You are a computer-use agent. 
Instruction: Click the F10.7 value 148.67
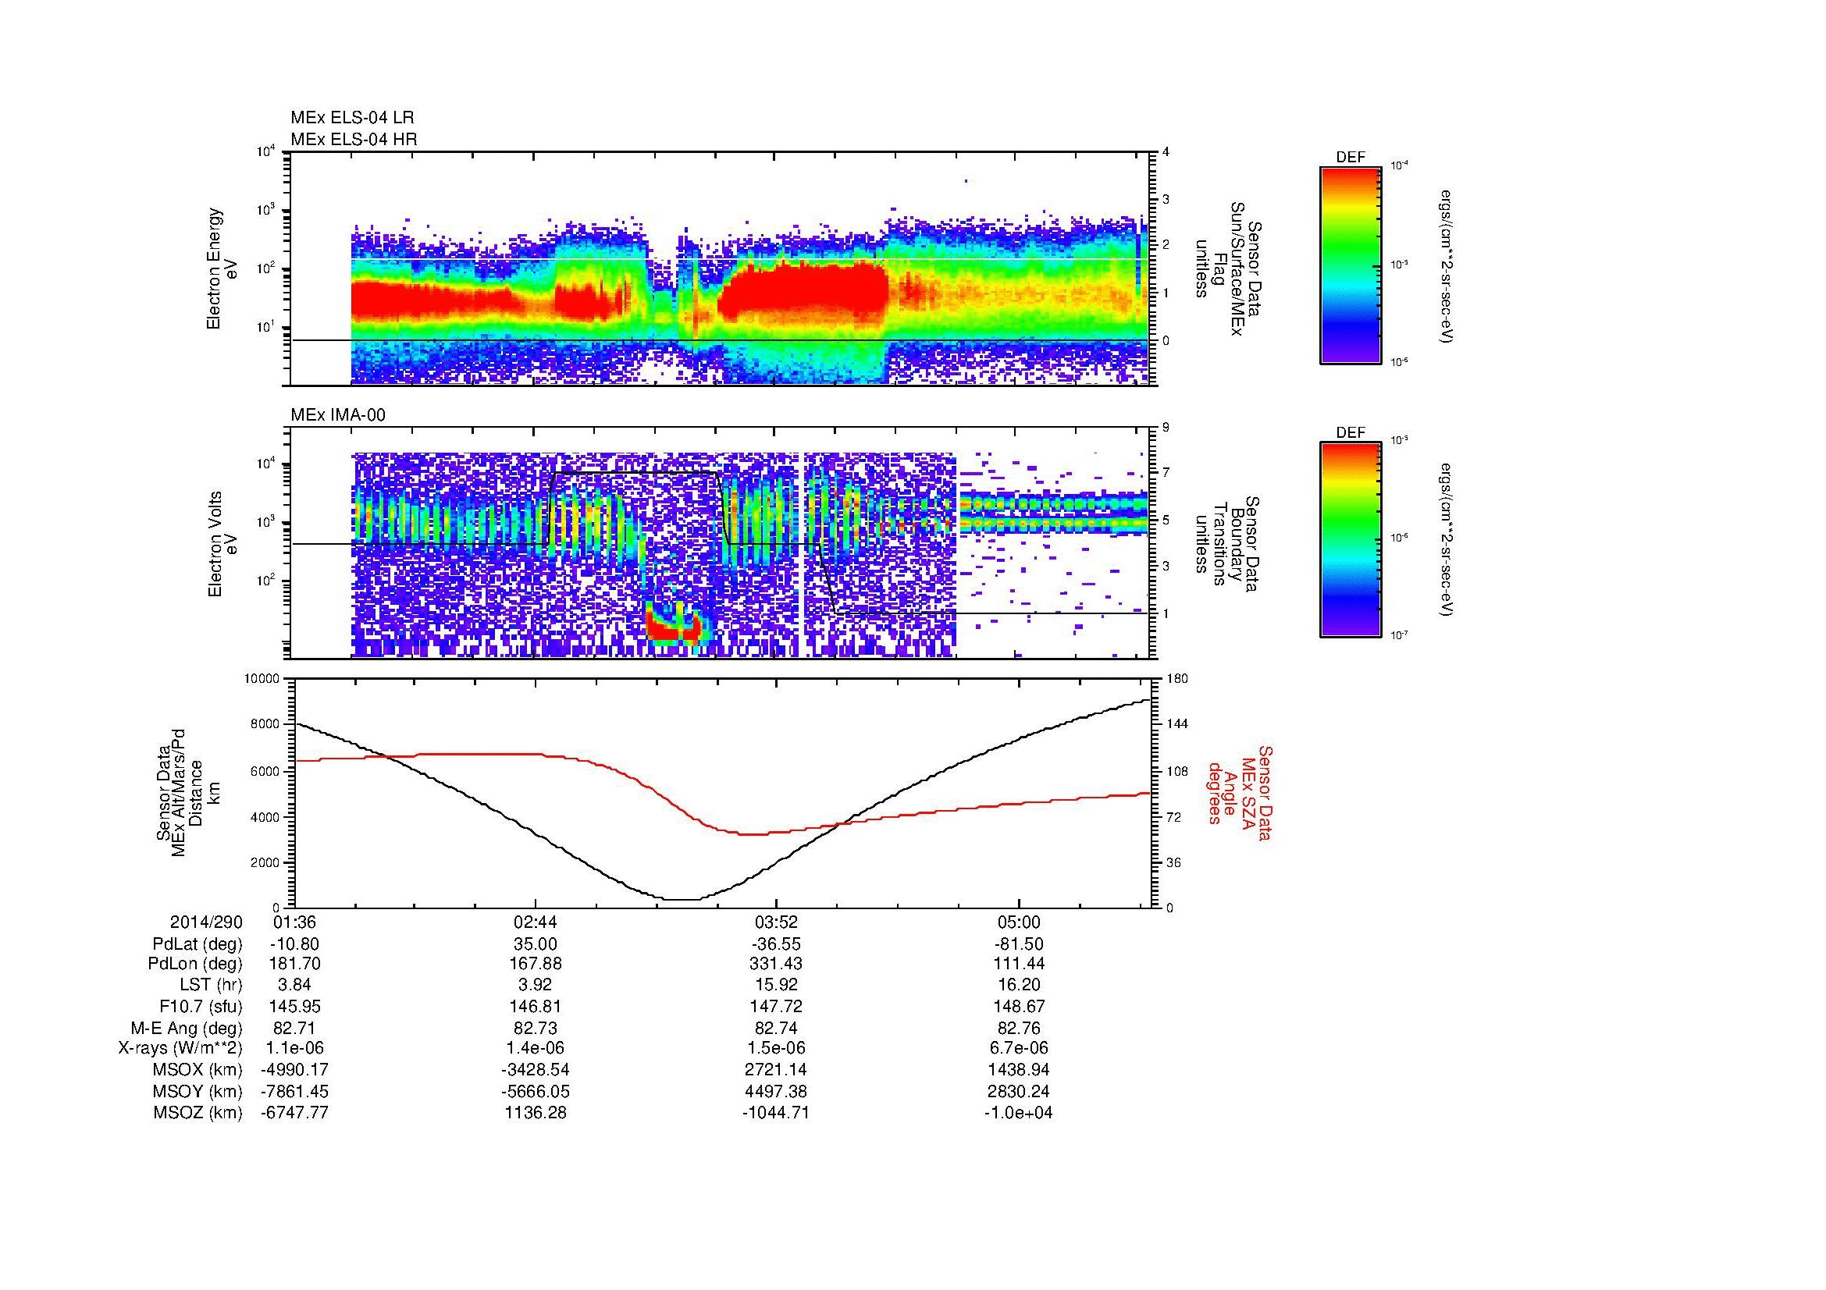(x=1019, y=1006)
